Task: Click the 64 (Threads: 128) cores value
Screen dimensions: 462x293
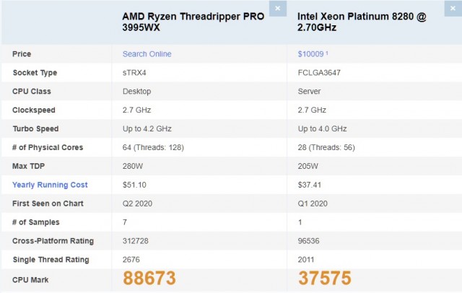Action: 153,147
